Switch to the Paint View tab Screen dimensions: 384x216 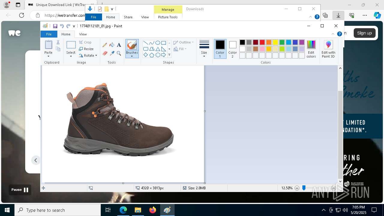point(83,34)
